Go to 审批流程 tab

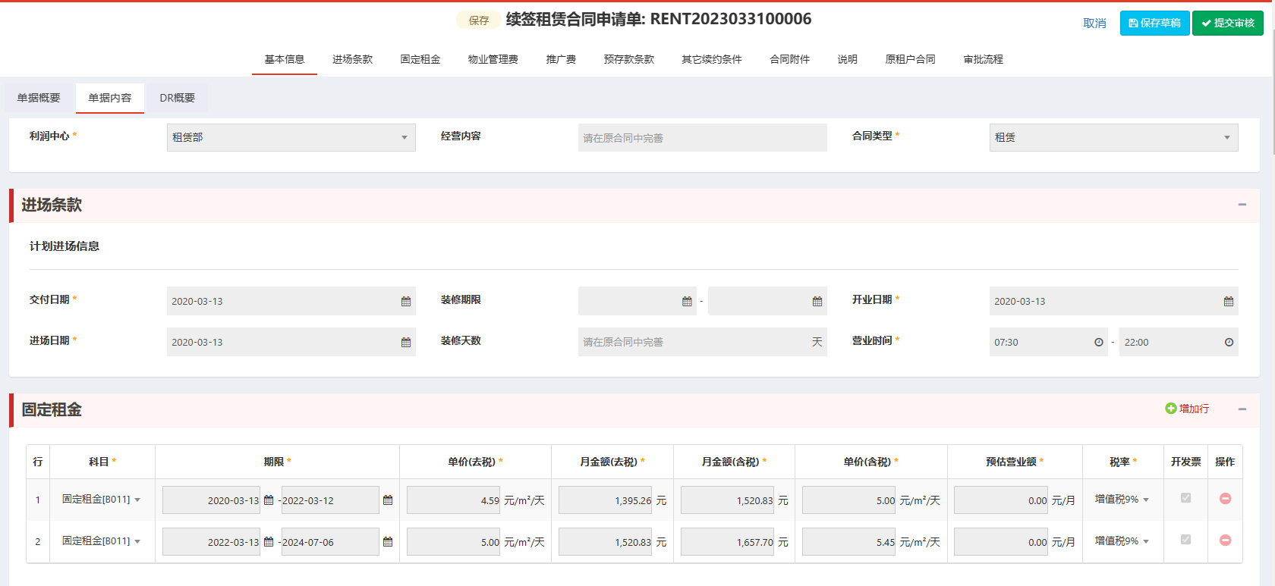click(984, 59)
